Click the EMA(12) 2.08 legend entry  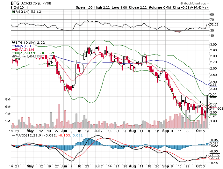[x=23, y=49]
